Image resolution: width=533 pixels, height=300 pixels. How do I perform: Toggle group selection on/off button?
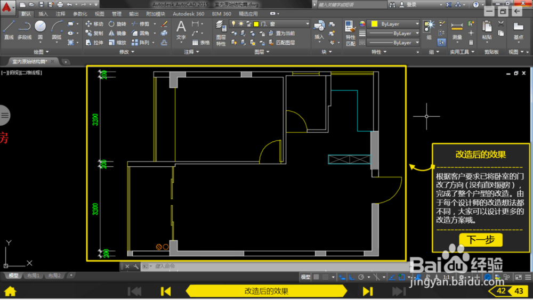(441, 43)
